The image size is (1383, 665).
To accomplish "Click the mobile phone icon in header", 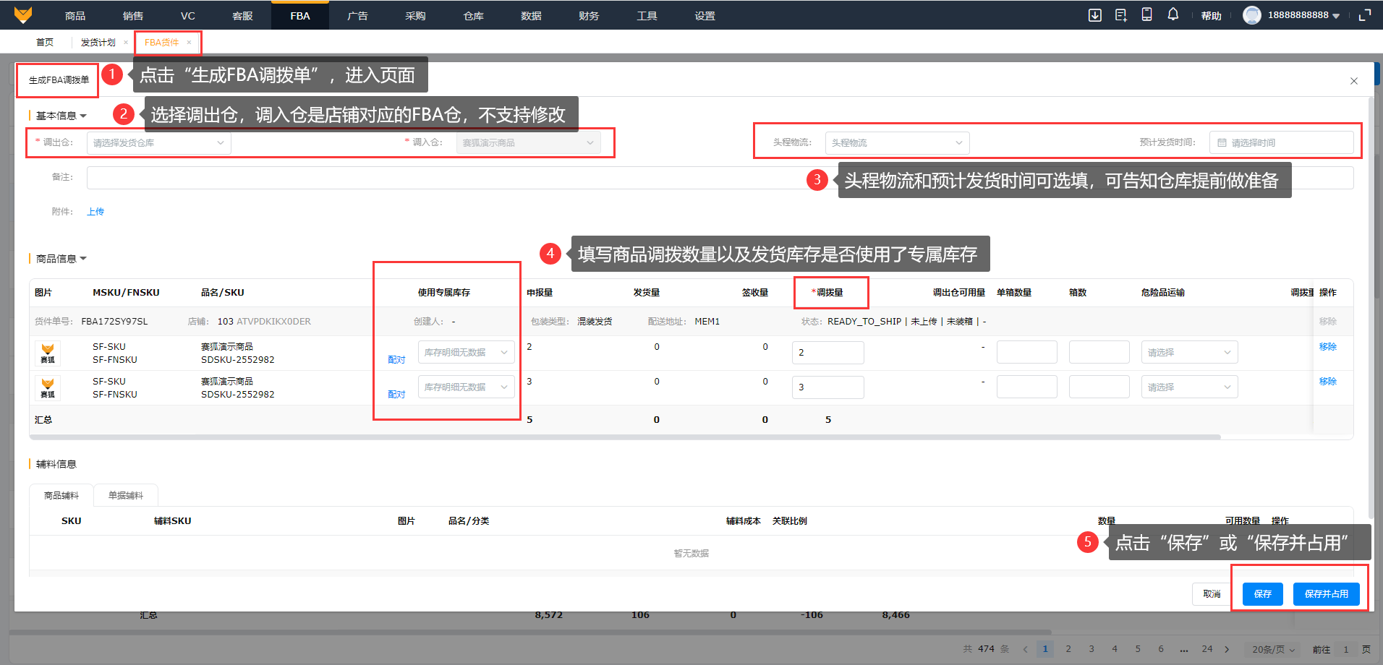I will 1146,15.
